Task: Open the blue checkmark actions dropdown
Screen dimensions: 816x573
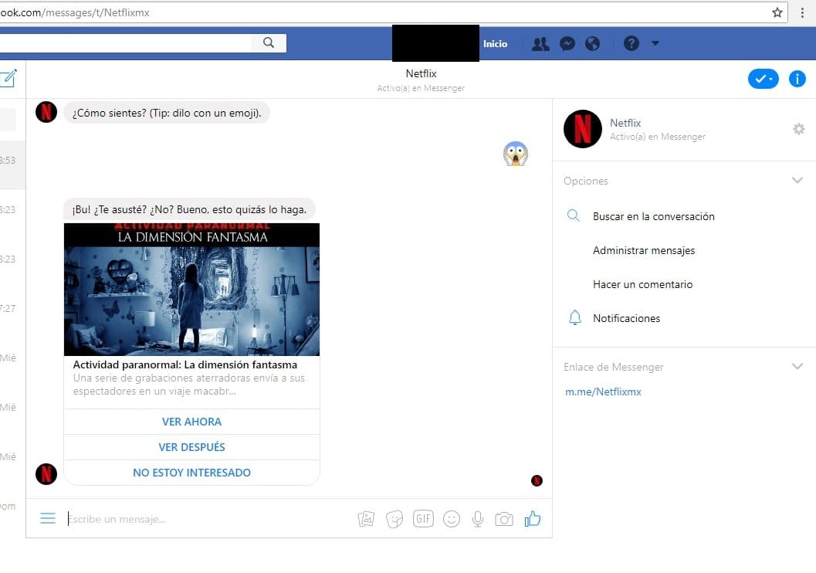Action: click(x=763, y=79)
